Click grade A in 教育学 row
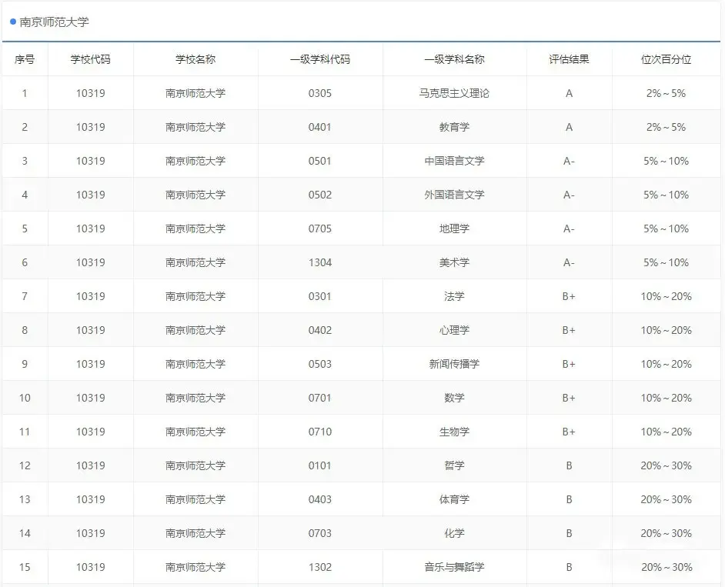725x587 pixels. pyautogui.click(x=570, y=127)
